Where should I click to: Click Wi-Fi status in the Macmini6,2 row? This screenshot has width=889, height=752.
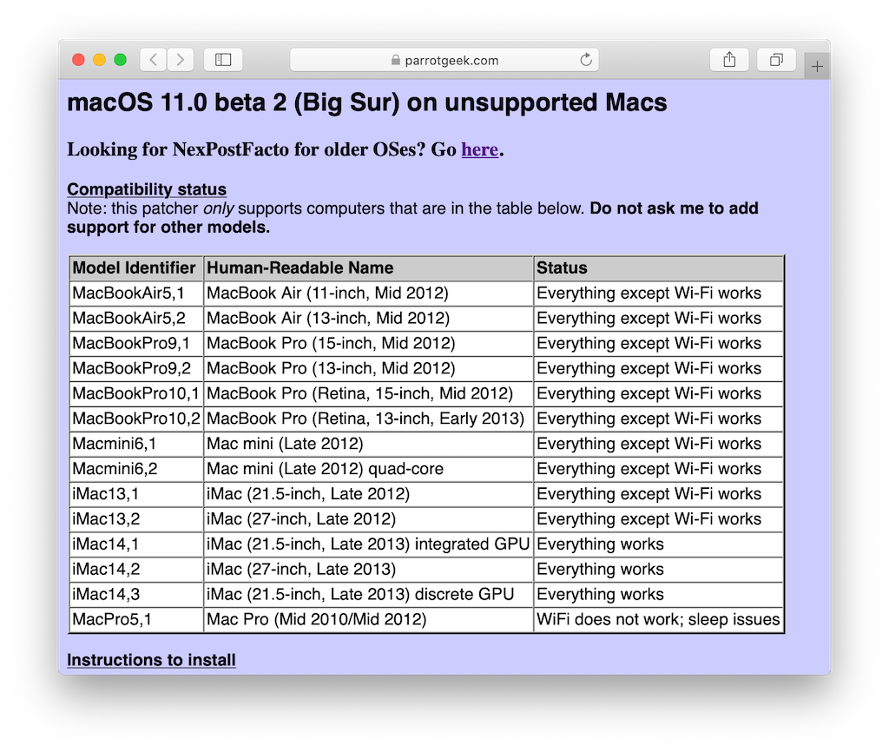tap(658, 468)
